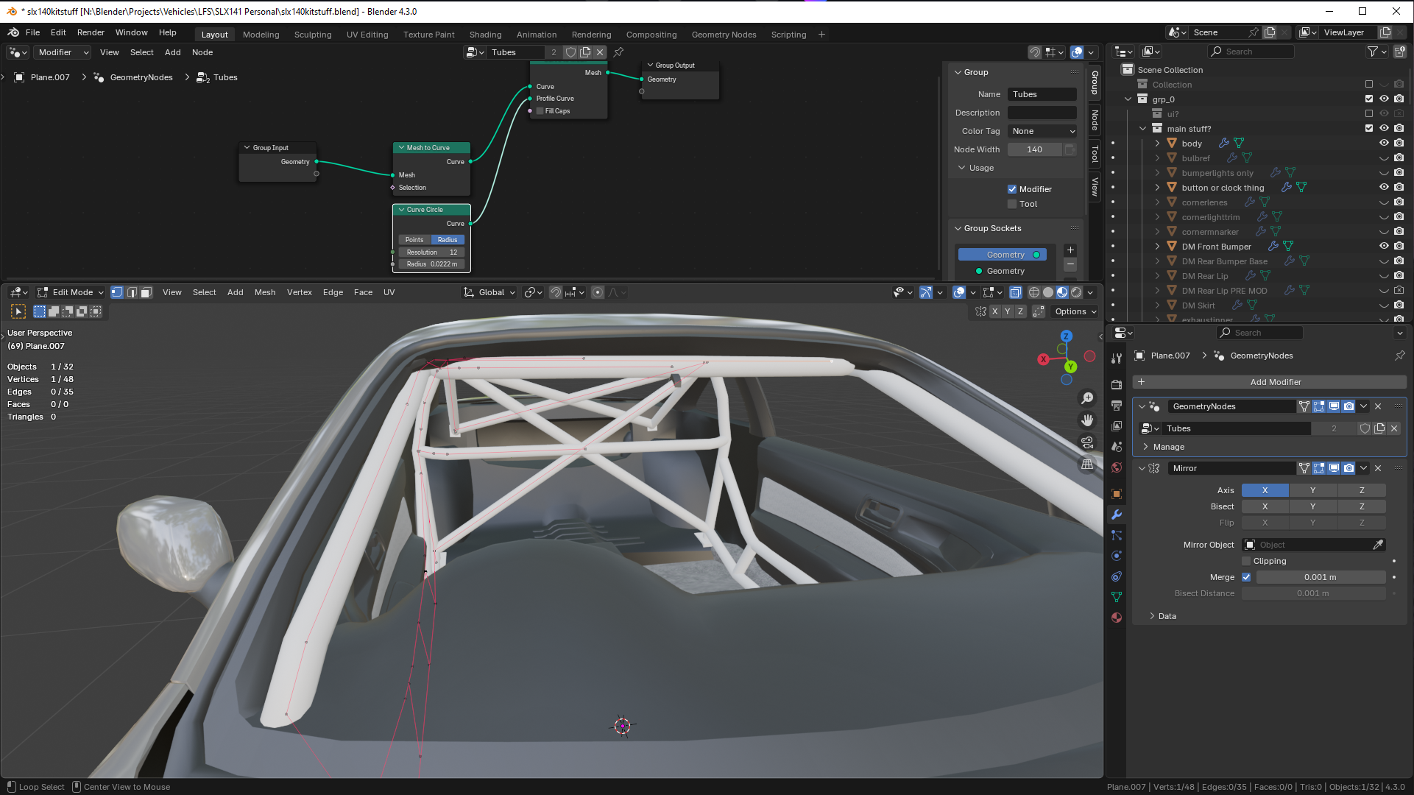
Task: Toggle the camera view gizmo icon
Action: (x=1087, y=442)
